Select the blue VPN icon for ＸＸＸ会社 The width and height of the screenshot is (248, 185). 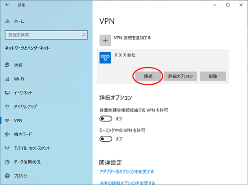(x=105, y=58)
